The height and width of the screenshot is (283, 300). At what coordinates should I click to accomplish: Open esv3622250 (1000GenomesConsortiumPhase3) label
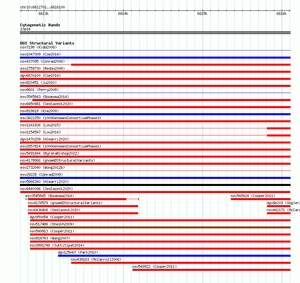[61, 118]
